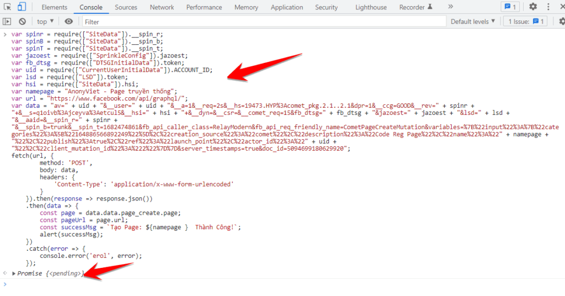Switch to the Elements tab

(x=54, y=7)
